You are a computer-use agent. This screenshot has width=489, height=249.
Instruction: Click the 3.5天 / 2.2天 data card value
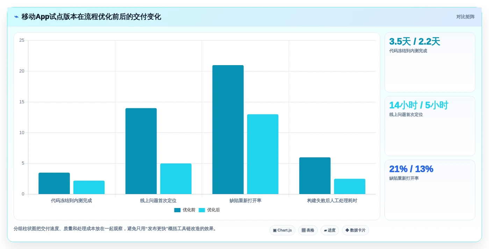pyautogui.click(x=415, y=42)
